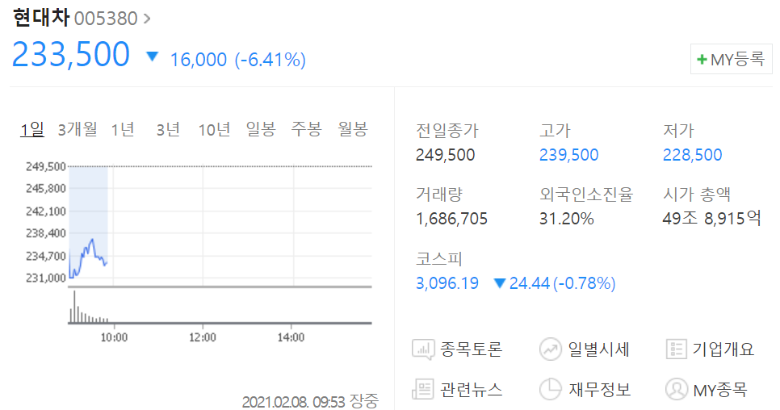The image size is (780, 410).
Task: Click the blue down triangle next to 233,500
Action: (153, 56)
